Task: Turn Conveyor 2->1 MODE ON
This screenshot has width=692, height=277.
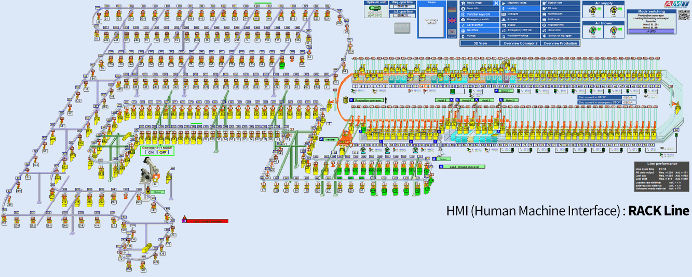Action: pyautogui.click(x=151, y=152)
